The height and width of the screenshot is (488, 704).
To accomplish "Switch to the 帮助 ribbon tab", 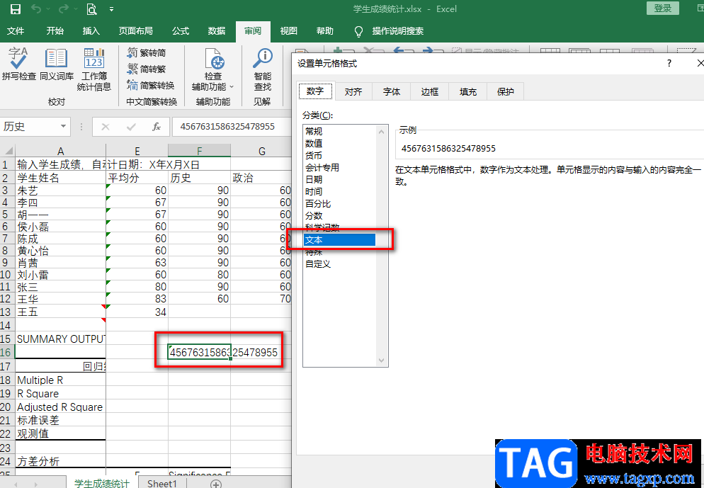I will 324,31.
